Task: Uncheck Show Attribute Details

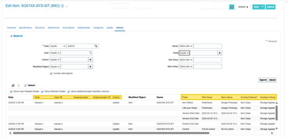Action: [x=42, y=91]
